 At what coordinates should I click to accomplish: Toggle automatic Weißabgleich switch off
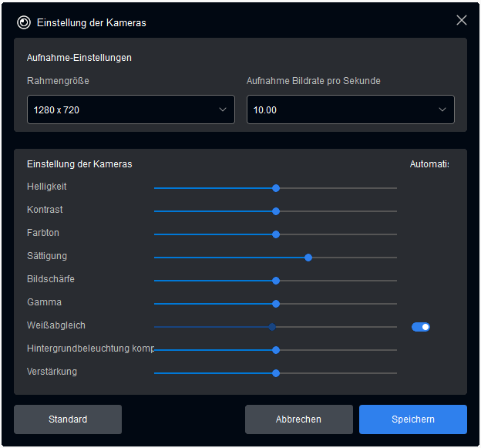point(421,327)
